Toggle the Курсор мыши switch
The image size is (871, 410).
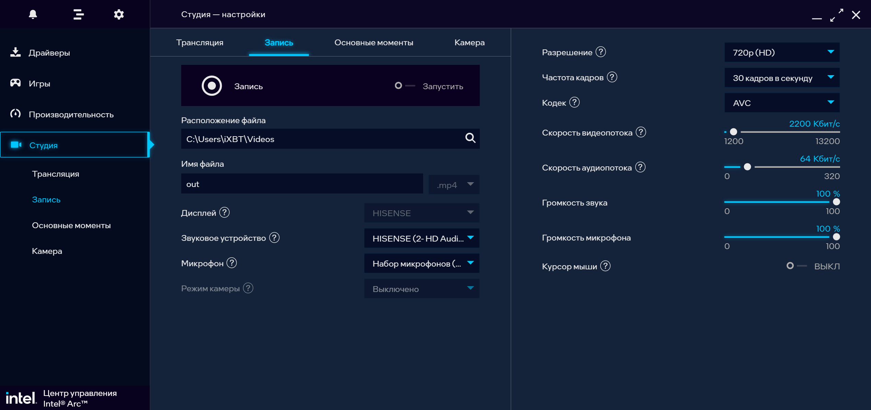click(x=796, y=266)
